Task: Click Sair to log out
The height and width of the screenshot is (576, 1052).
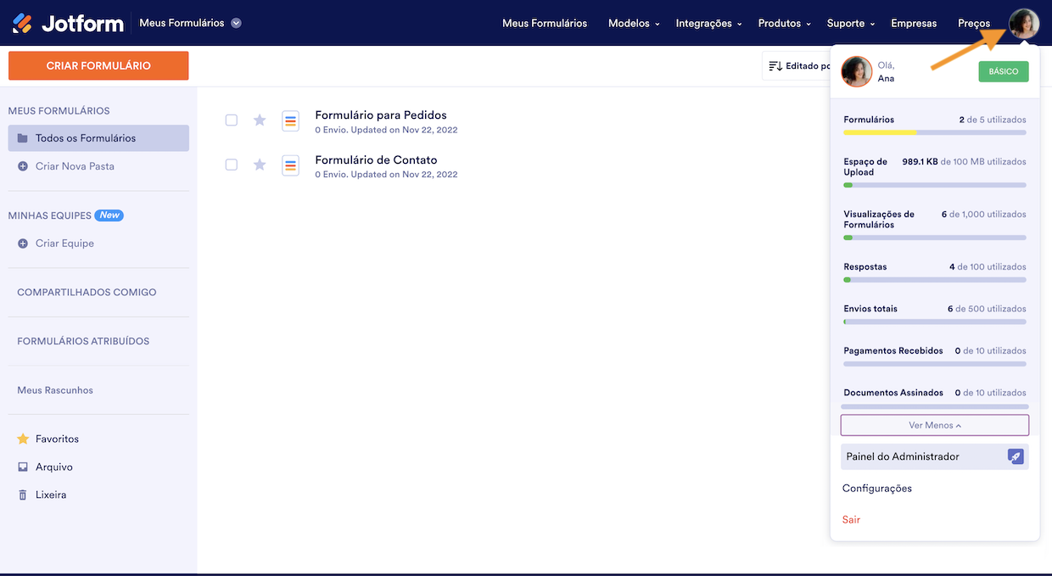Action: coord(851,519)
